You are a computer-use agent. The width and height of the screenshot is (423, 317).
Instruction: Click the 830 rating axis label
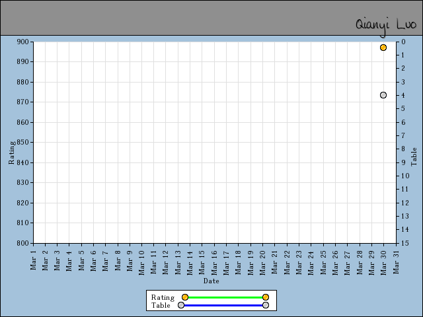pyautogui.click(x=22, y=182)
